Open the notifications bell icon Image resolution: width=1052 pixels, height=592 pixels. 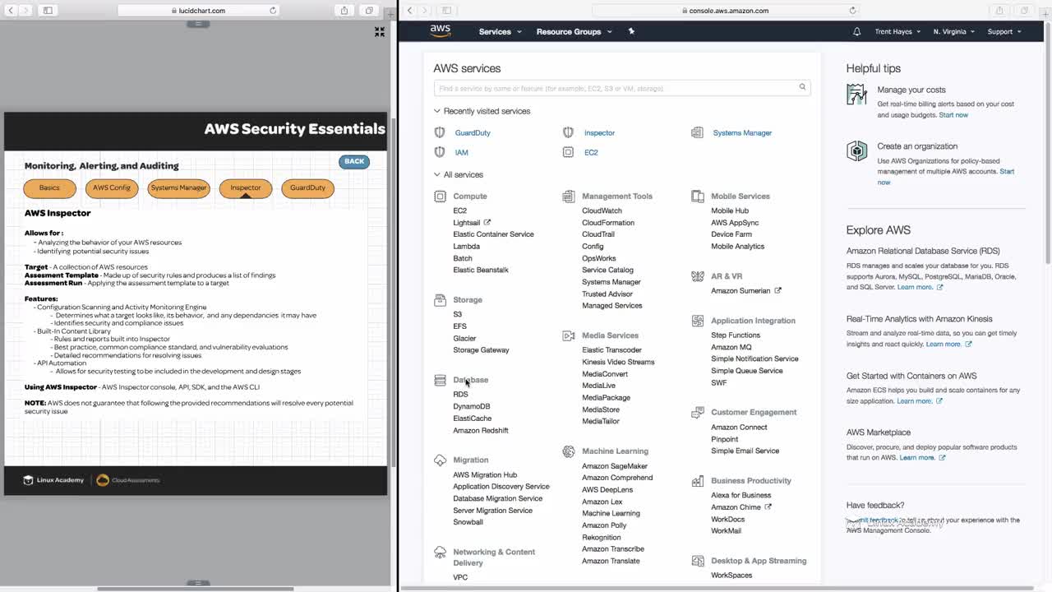click(856, 31)
